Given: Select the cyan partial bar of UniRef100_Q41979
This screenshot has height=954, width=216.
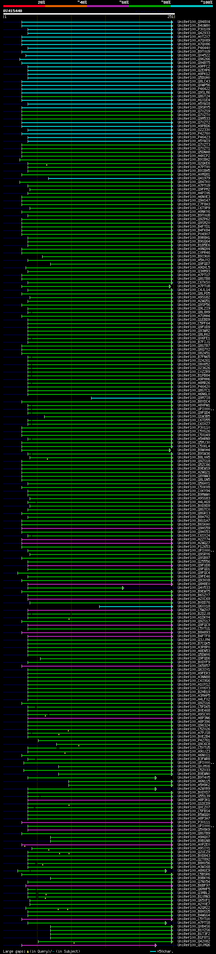Looking at the screenshot, I should 110,178.
